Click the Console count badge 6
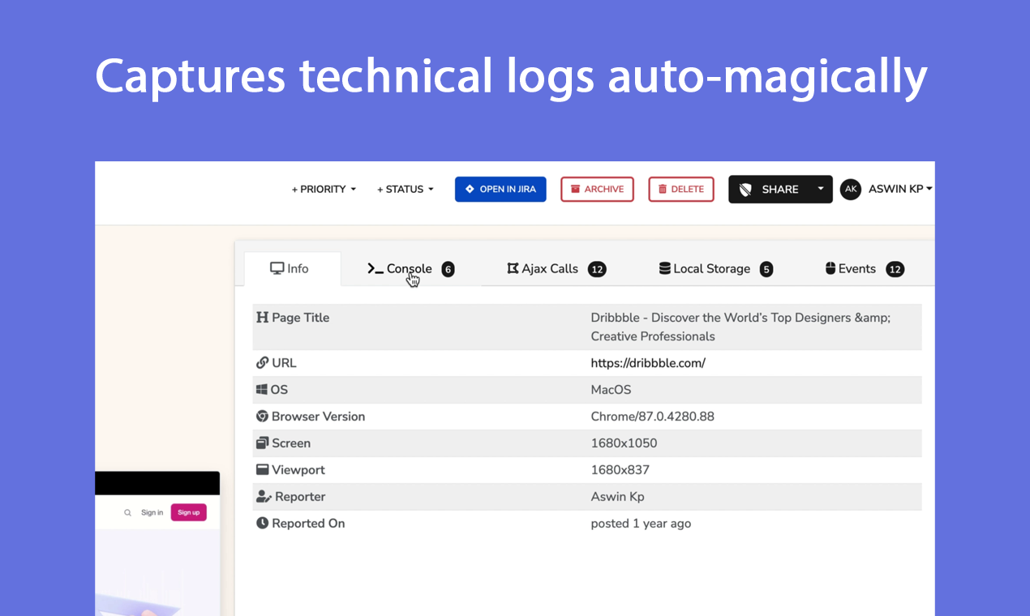 448,269
